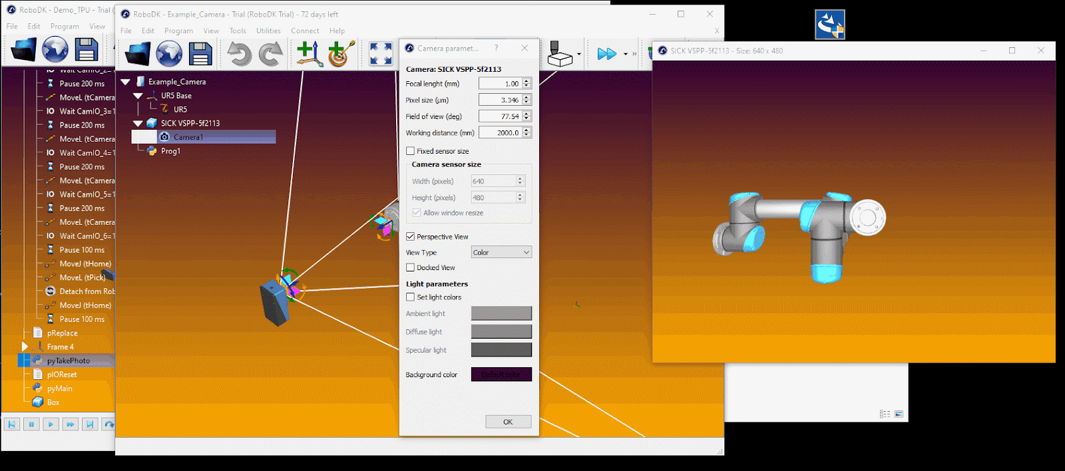Viewport: 1065px width, 471px height.
Task: Globe library icon in Demo_TPU window
Action: [55, 50]
